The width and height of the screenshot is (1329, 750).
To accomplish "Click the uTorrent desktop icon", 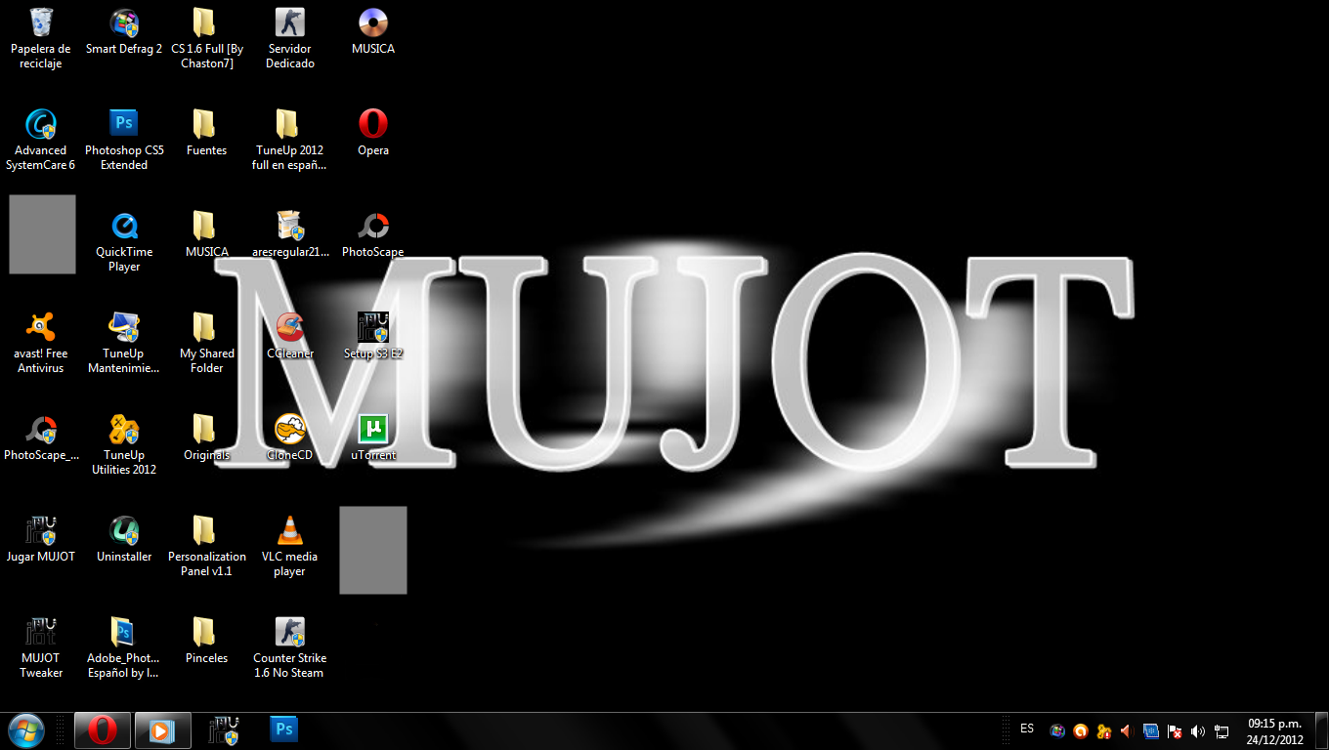I will point(373,430).
